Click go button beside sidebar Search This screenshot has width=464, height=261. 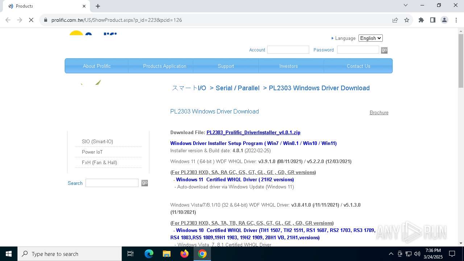click(145, 183)
